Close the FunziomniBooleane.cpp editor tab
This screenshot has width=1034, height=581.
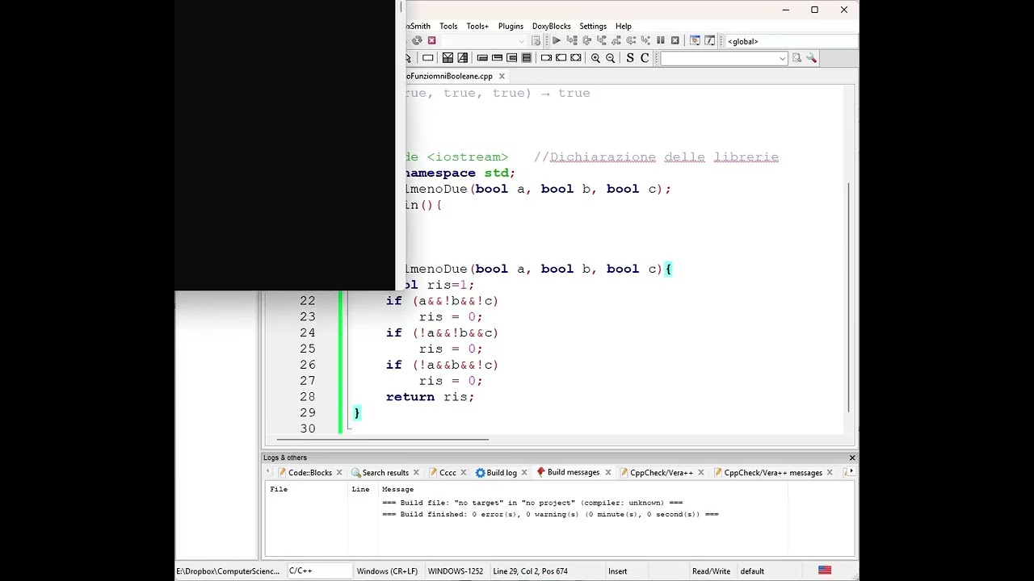(x=502, y=76)
